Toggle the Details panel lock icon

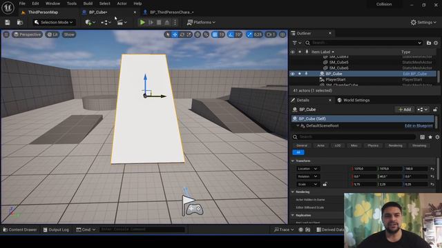tap(435, 110)
